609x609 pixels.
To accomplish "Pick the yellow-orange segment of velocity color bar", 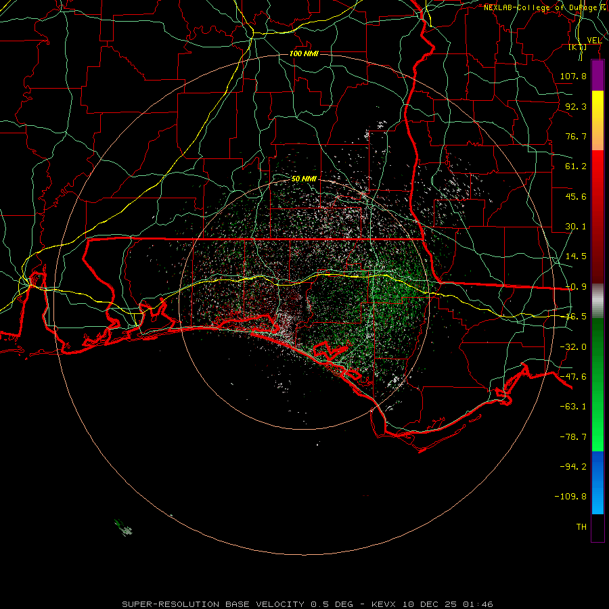I will [597, 120].
